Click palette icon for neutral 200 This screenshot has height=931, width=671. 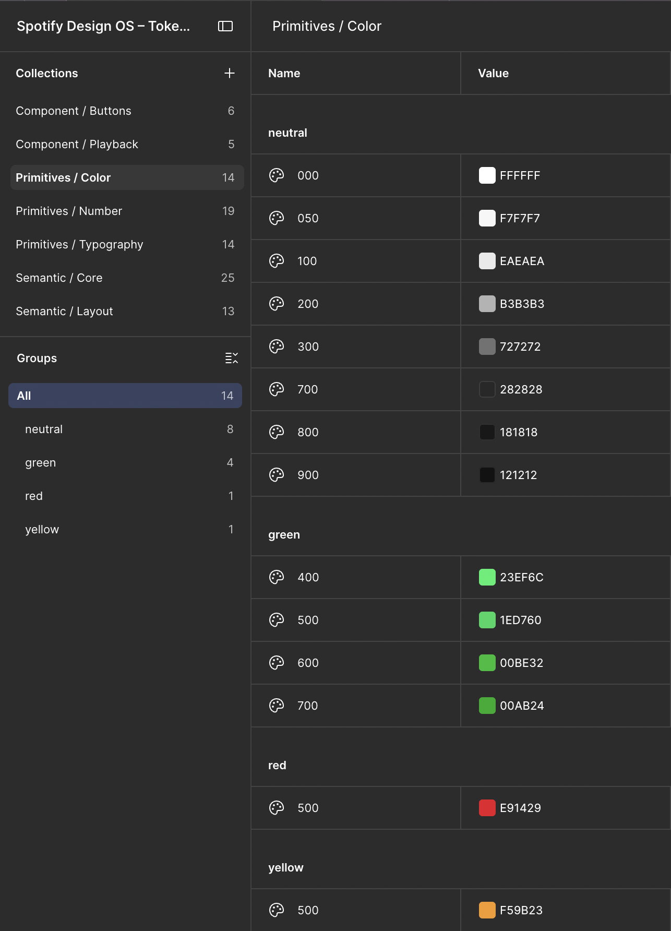click(x=277, y=304)
